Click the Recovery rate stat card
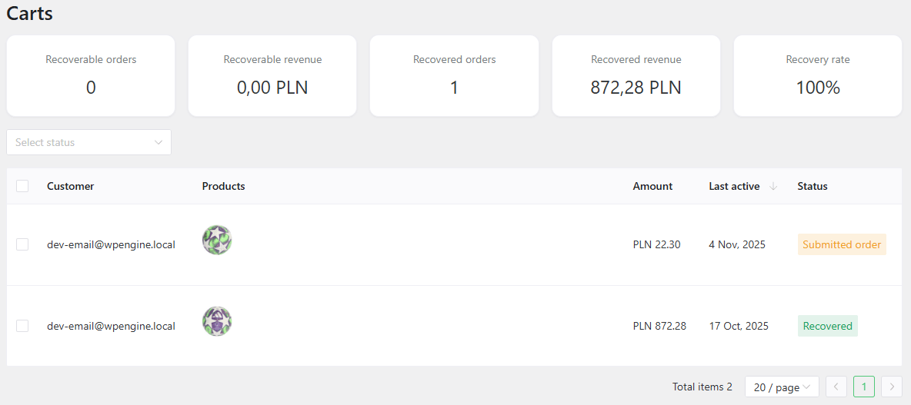The width and height of the screenshot is (911, 405). pos(817,75)
